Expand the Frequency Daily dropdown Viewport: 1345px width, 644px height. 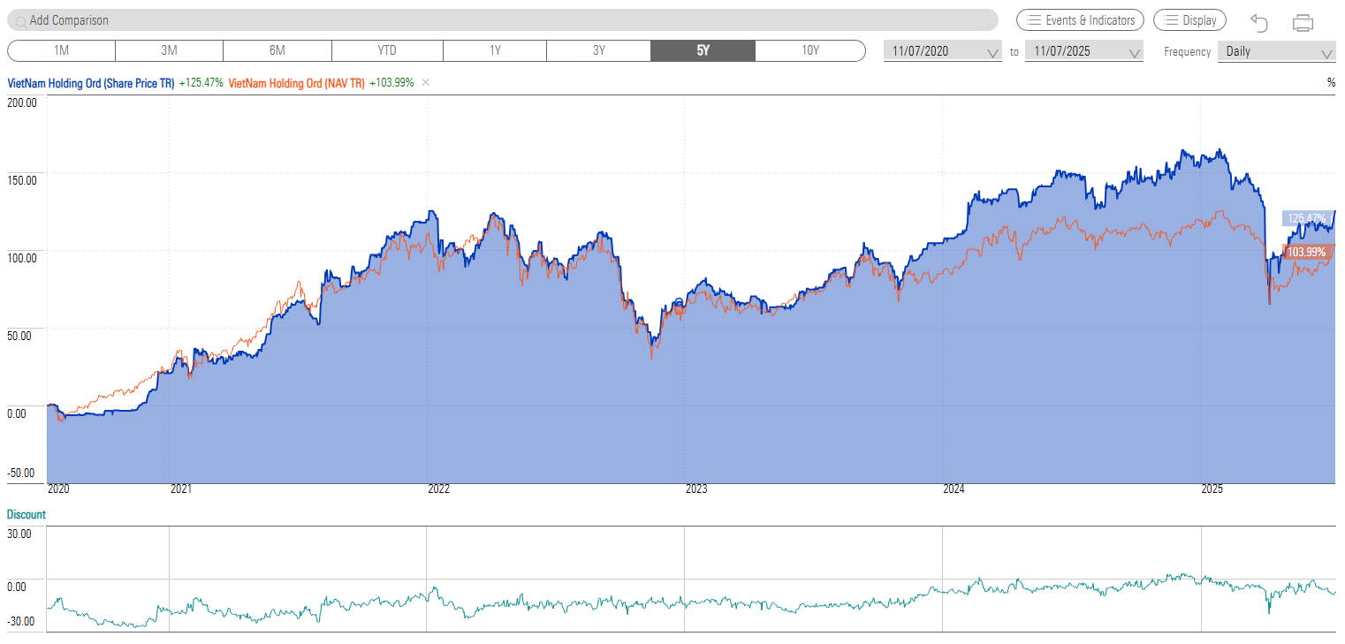click(1277, 51)
